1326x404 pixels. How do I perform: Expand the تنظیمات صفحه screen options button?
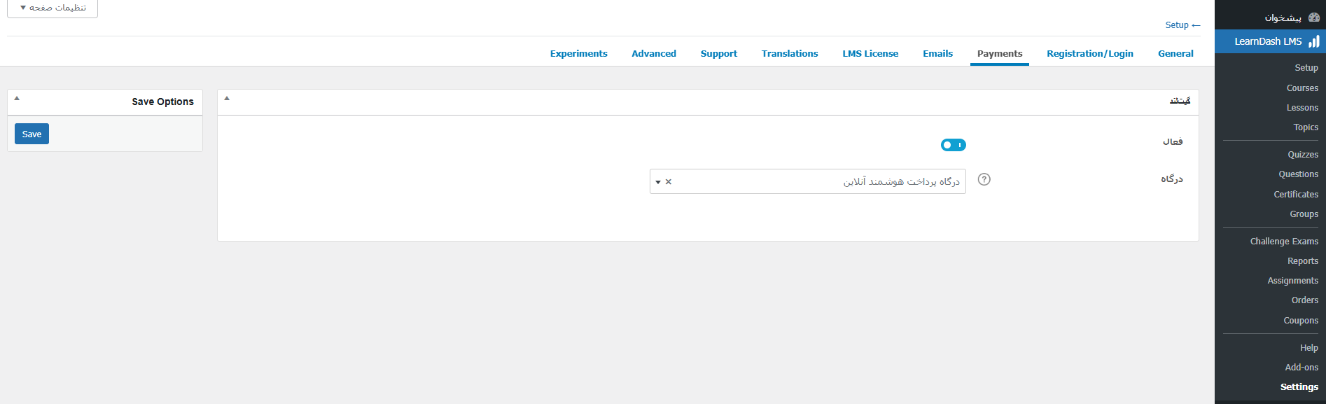pyautogui.click(x=53, y=8)
